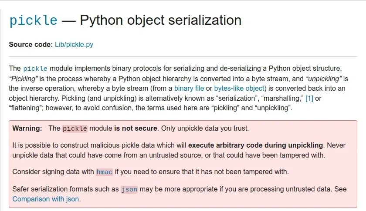Open the "json" module code link
The width and height of the screenshot is (366, 211).
coord(129,189)
